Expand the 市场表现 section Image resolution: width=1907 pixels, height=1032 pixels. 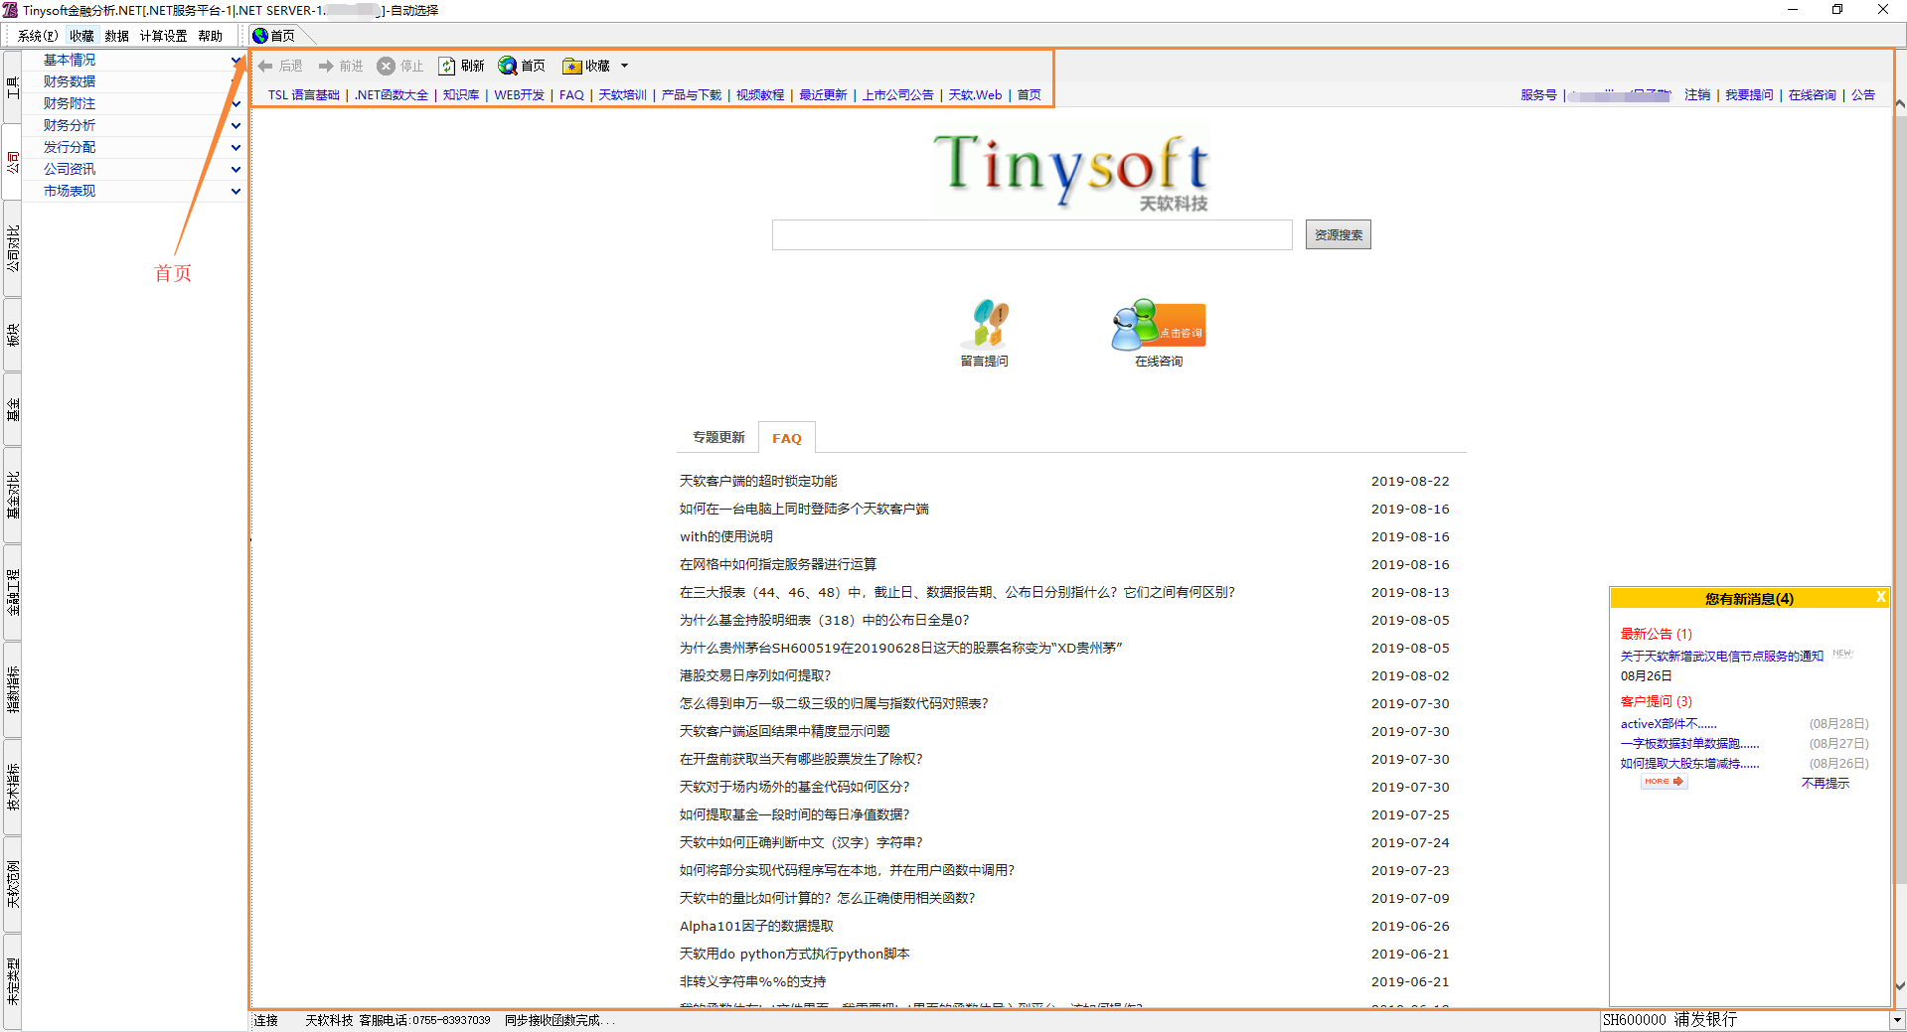(236, 191)
